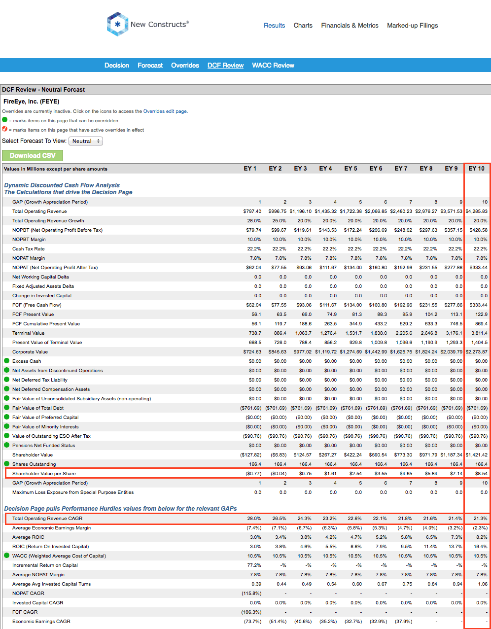Switch to the Decision tab
This screenshot has height=629, width=491.
tap(117, 65)
